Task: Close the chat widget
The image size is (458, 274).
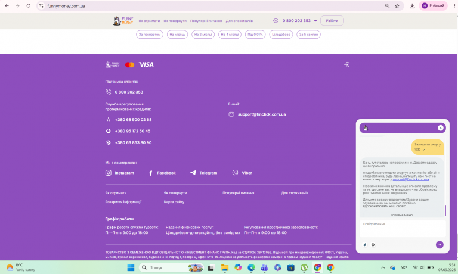Action: (x=441, y=128)
